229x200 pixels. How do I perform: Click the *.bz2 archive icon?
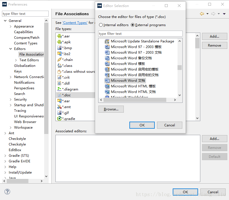(59, 54)
